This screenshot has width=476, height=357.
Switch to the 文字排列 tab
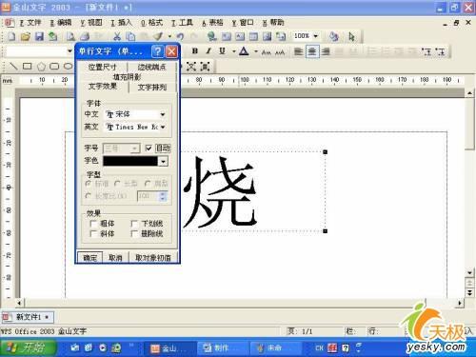152,88
